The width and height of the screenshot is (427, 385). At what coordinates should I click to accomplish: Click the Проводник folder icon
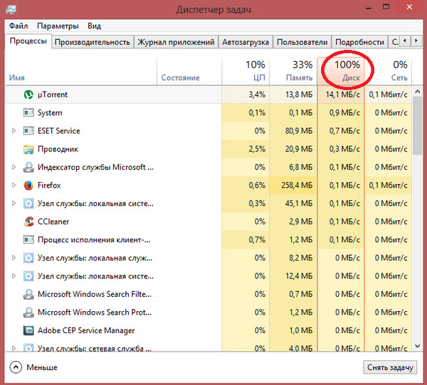click(28, 149)
